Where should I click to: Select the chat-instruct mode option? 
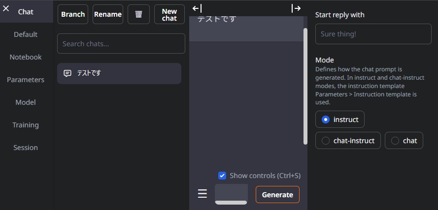348,141
